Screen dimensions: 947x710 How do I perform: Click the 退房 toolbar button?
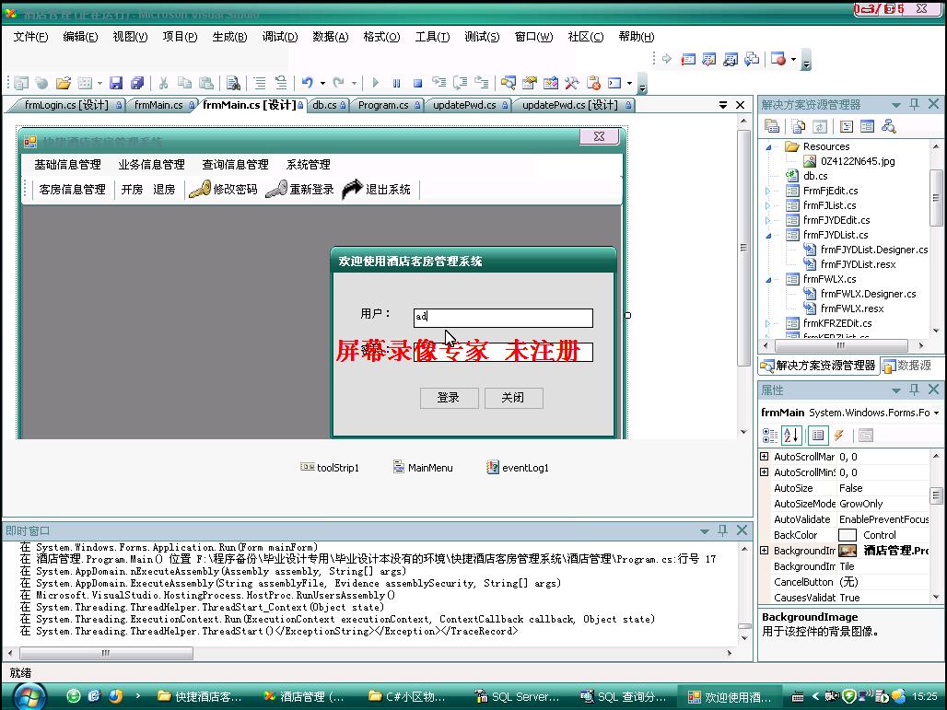click(x=164, y=189)
